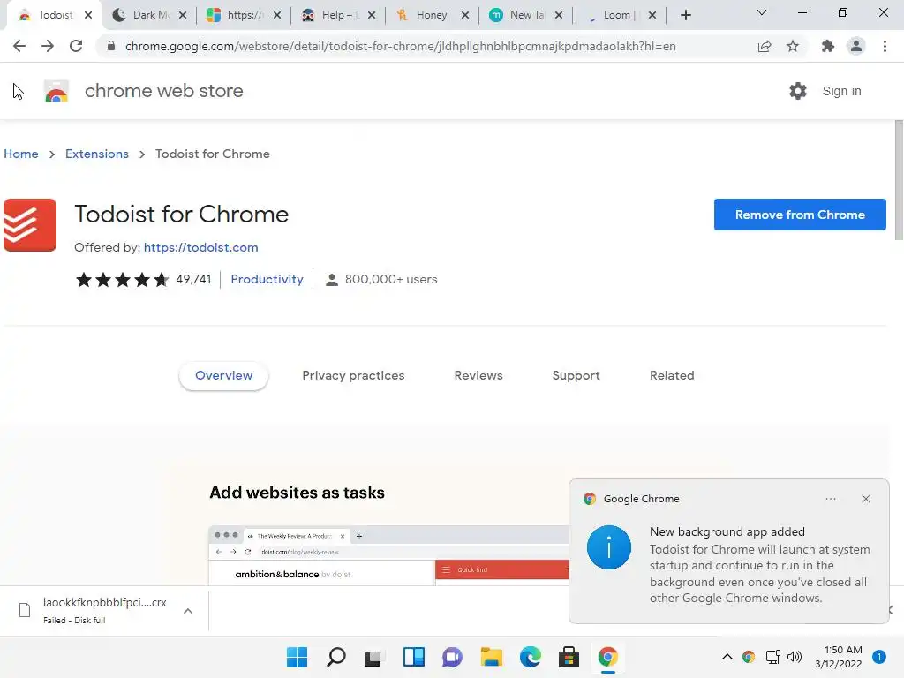Viewport: 904px width, 678px height.
Task: Open taskbar Search
Action: pyautogui.click(x=336, y=657)
